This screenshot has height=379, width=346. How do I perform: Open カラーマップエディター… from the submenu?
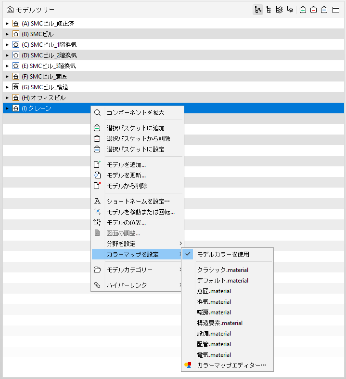click(x=227, y=365)
